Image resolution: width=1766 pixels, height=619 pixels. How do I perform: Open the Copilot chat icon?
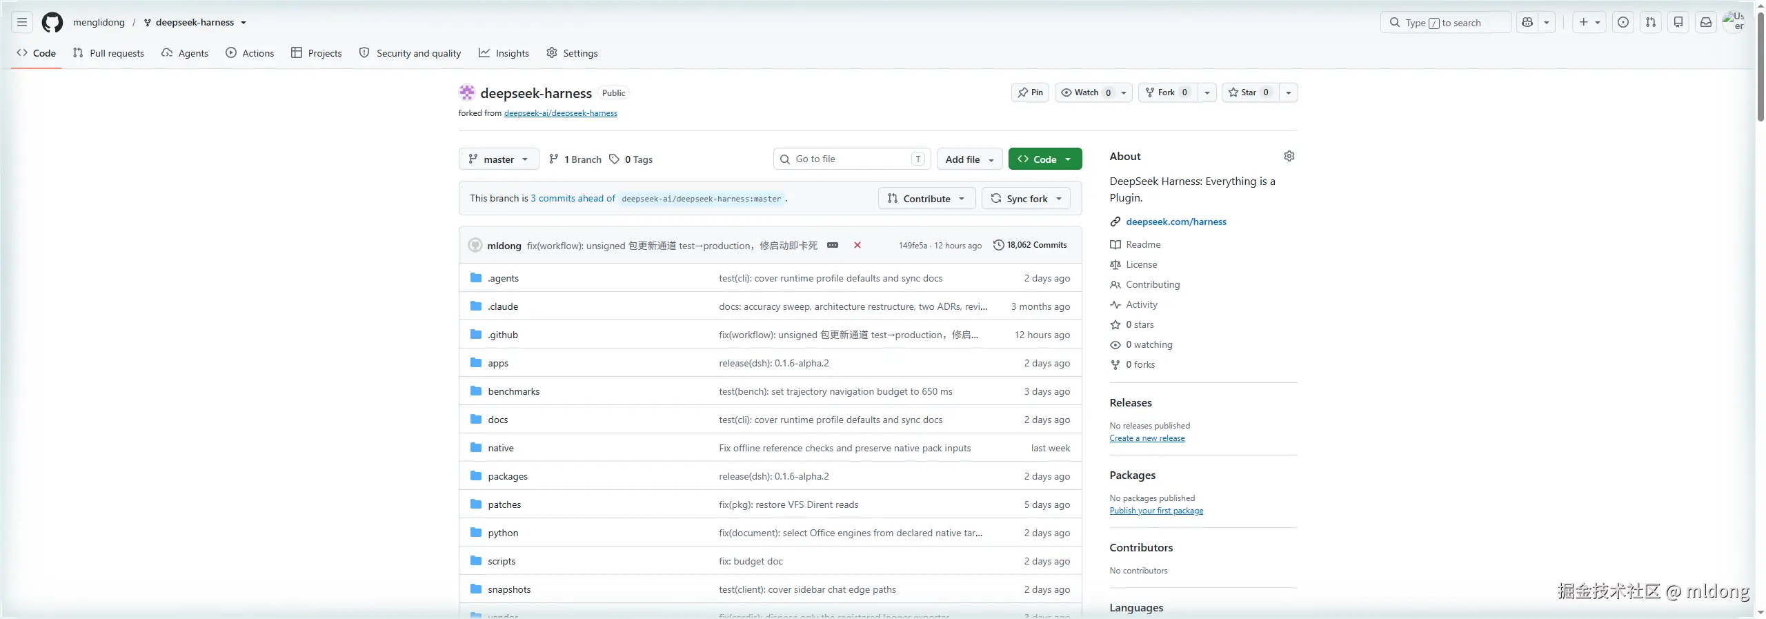tap(1527, 23)
